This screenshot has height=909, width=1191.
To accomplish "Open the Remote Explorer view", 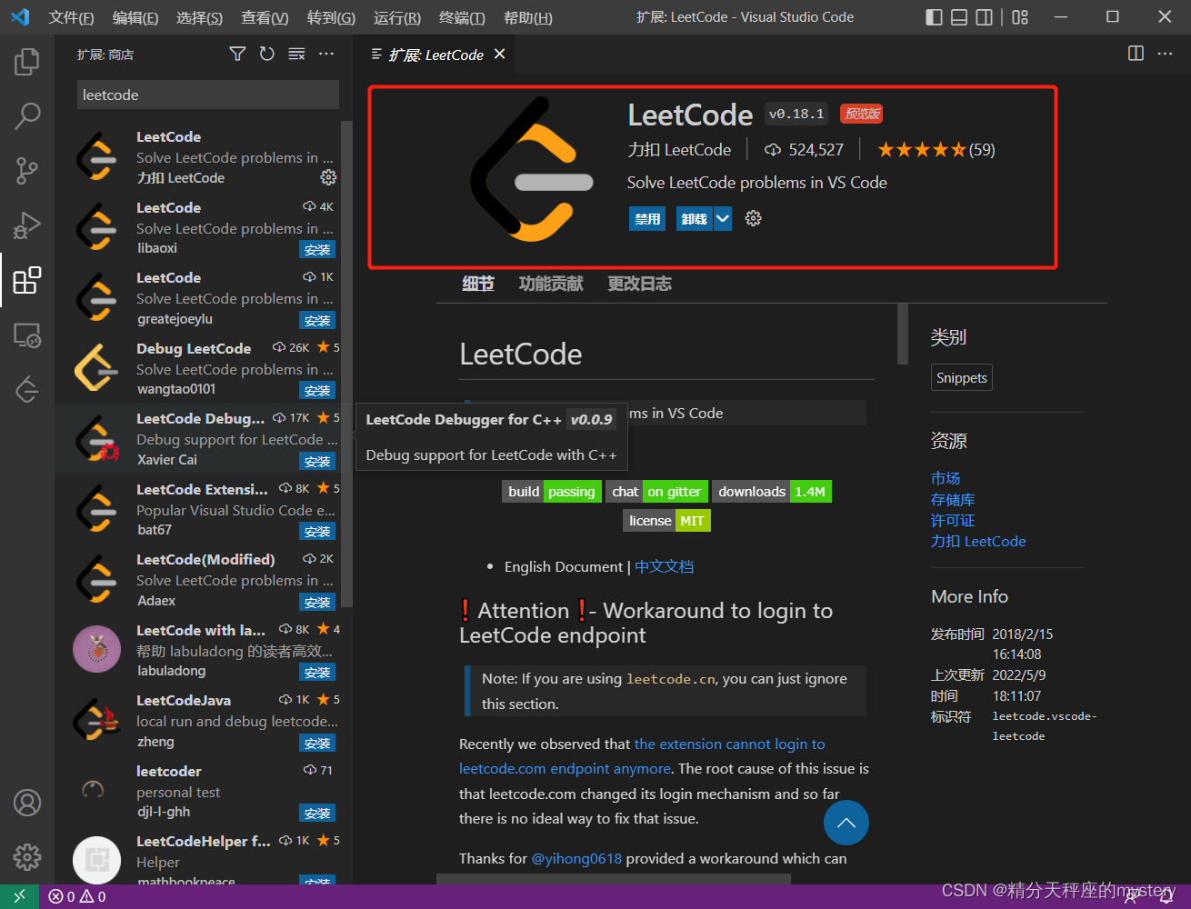I will (x=26, y=335).
